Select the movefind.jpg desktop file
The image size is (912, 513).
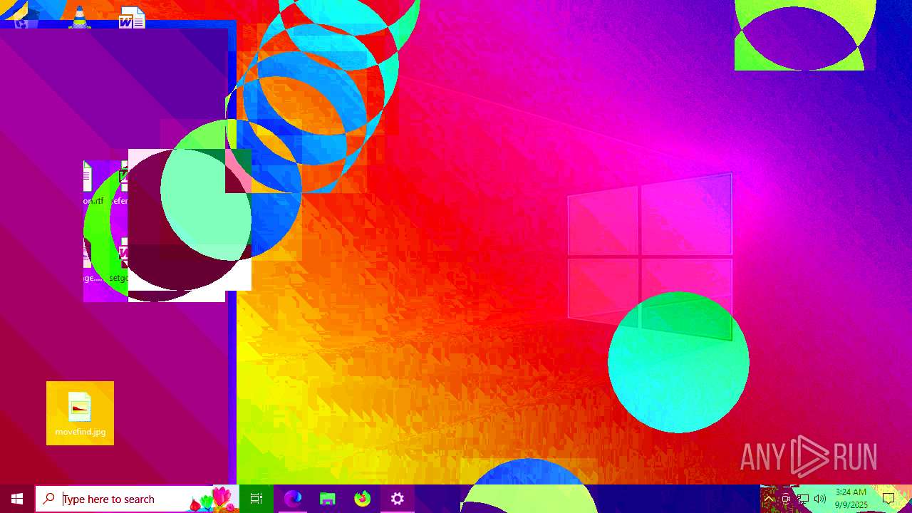point(80,414)
